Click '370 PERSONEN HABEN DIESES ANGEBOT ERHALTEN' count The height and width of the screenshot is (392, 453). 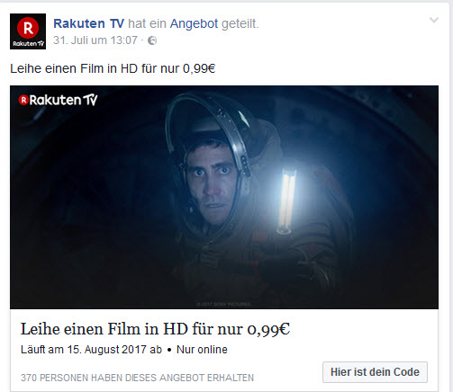(137, 378)
